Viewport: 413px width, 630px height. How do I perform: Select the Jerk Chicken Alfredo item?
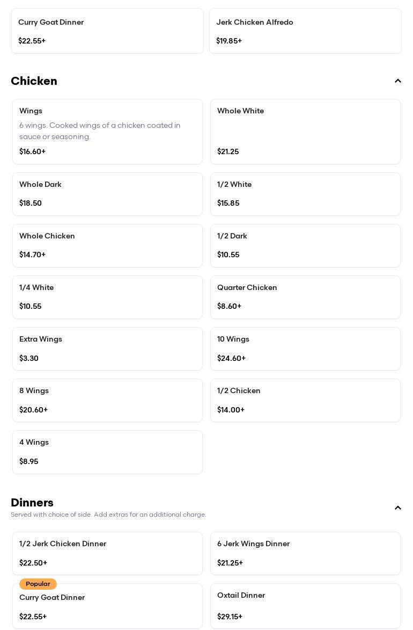pos(305,31)
